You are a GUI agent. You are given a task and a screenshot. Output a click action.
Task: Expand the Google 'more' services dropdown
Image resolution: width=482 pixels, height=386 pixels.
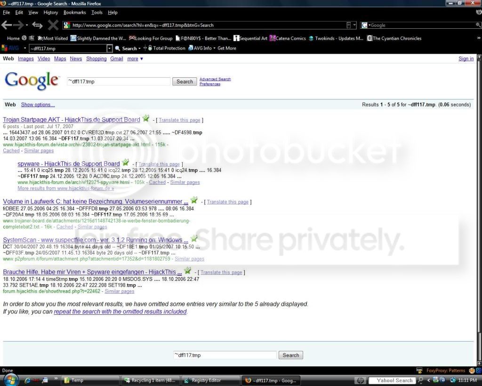click(x=135, y=59)
